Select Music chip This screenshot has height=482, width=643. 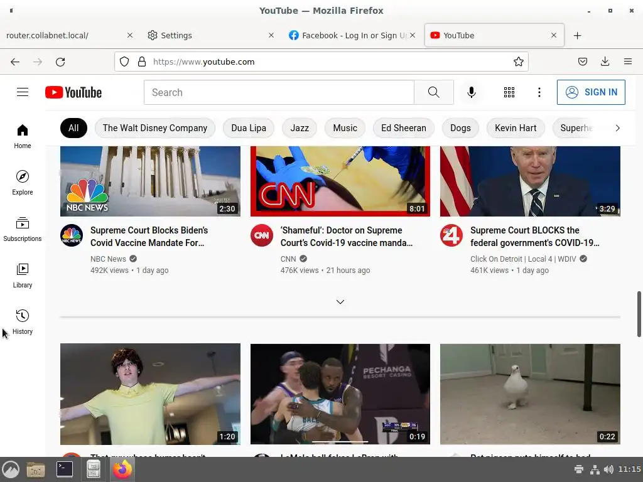click(345, 128)
